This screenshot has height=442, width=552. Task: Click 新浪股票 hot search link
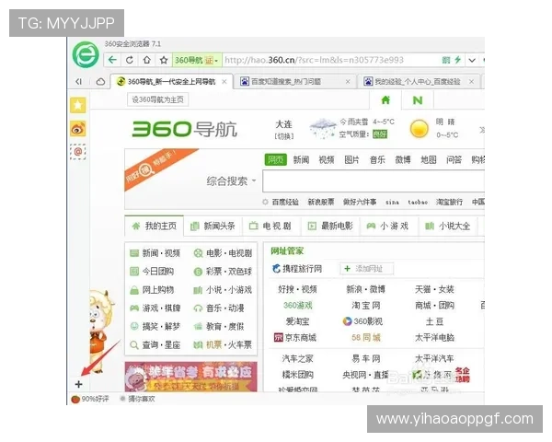coord(321,202)
